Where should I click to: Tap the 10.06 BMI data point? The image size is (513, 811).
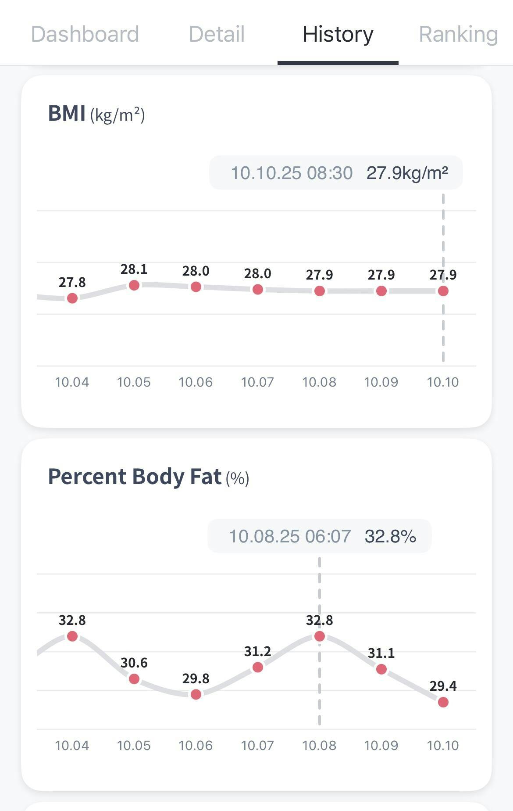pyautogui.click(x=196, y=287)
